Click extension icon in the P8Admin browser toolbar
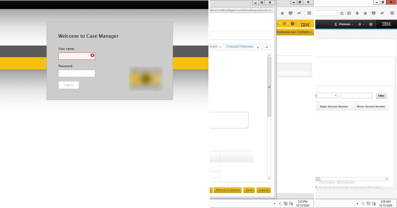The height and width of the screenshot is (208, 397). tap(382, 13)
